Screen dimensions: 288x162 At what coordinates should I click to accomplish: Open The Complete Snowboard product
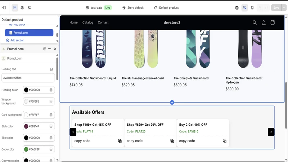click(x=191, y=78)
